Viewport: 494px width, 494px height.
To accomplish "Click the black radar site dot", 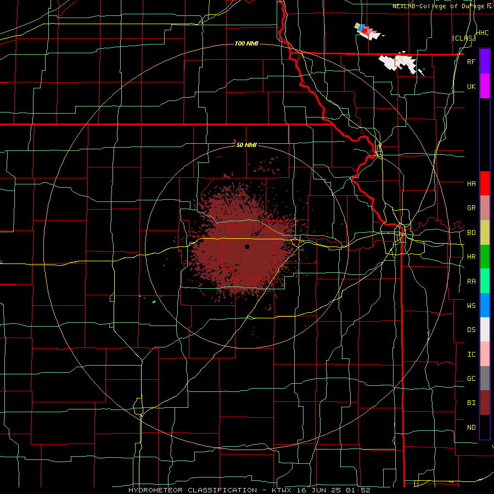I will 247,246.
